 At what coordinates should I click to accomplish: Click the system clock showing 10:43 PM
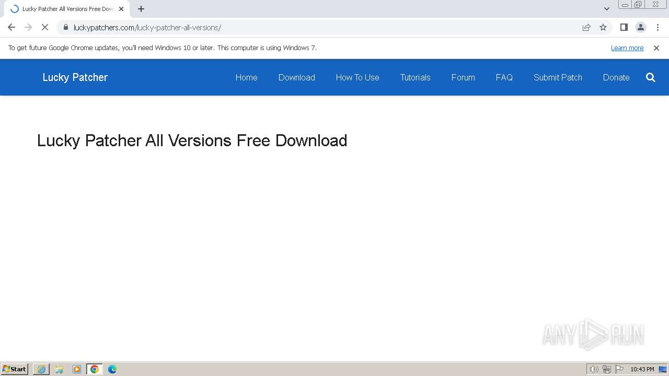coord(642,369)
